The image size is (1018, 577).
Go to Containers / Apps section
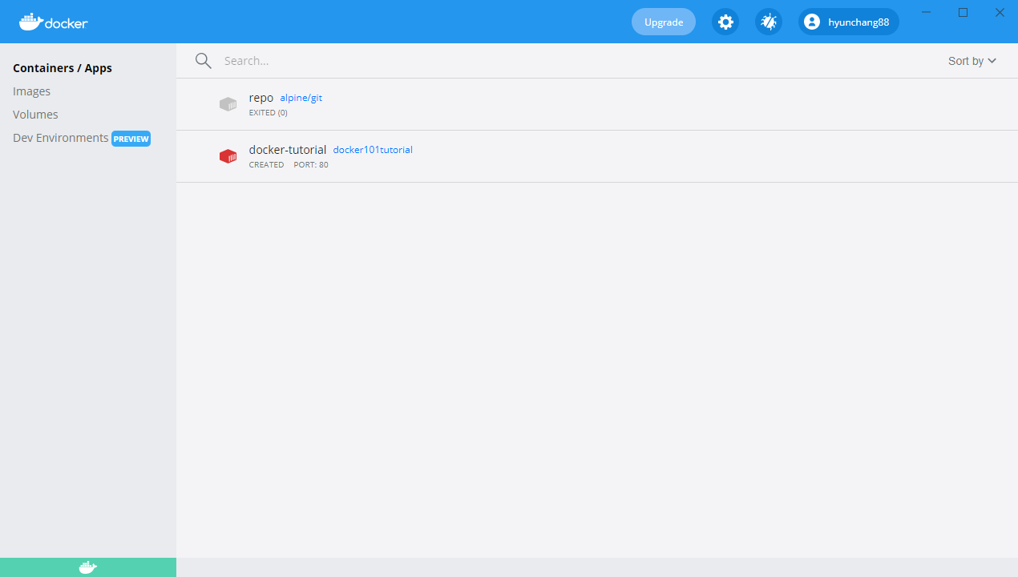(x=63, y=68)
